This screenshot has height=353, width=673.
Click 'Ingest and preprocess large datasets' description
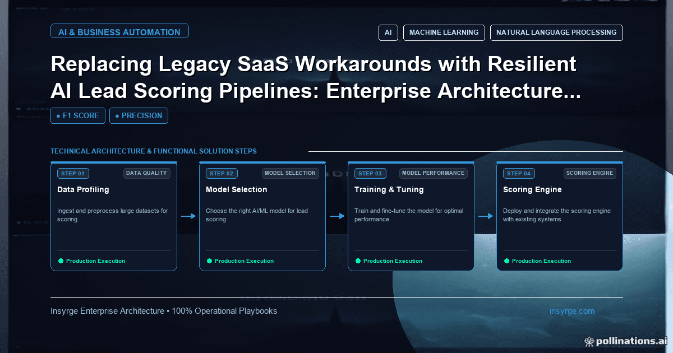coord(112,215)
